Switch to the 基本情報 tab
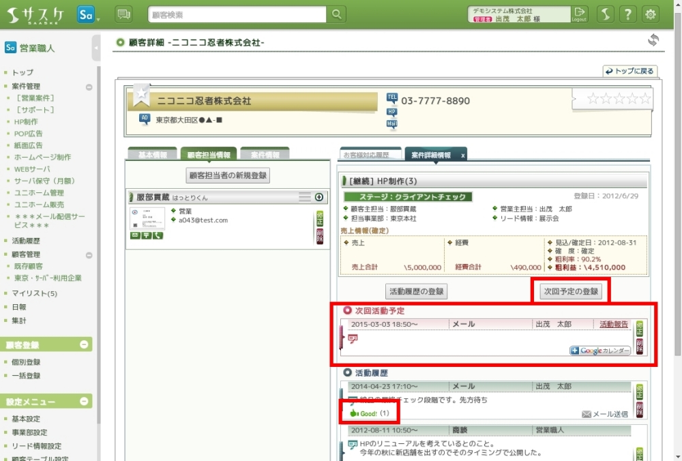 point(152,154)
